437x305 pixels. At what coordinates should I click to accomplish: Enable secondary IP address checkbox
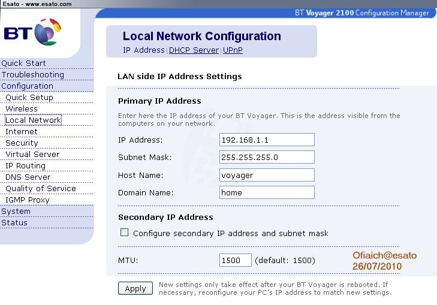[124, 232]
